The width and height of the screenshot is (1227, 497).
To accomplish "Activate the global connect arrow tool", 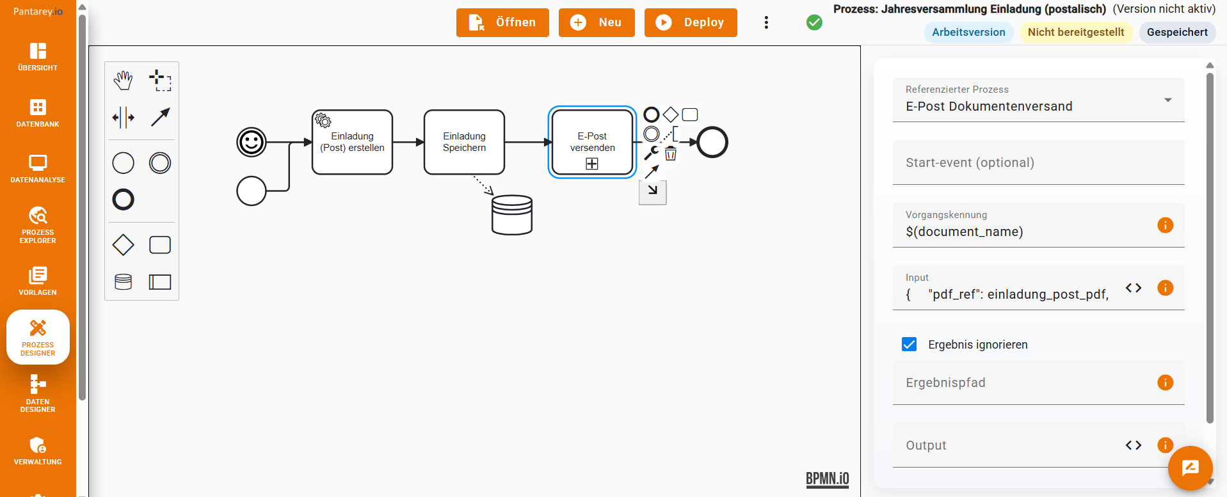I will coord(160,117).
